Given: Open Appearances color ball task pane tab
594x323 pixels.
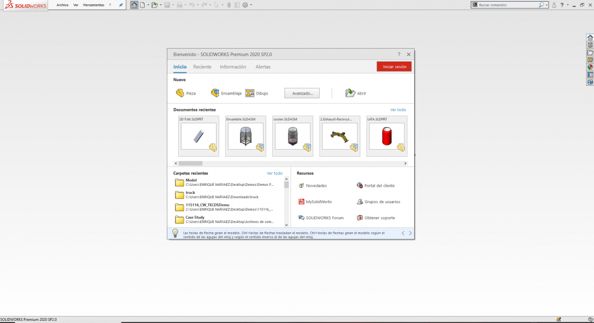Looking at the screenshot, I should [x=590, y=67].
